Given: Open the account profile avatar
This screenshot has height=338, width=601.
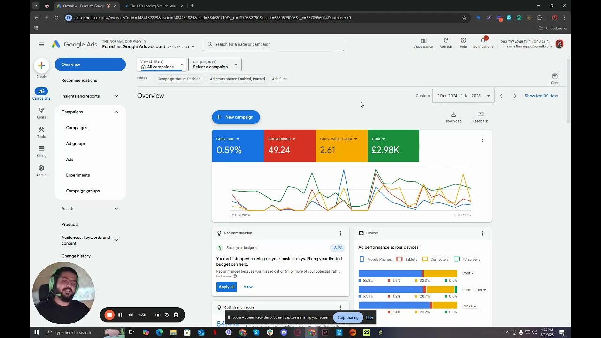Looking at the screenshot, I should click(x=559, y=44).
